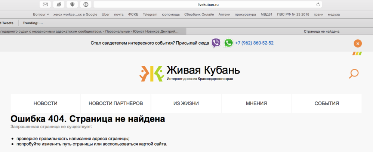Open the НОВОСТИ menu section
The image size is (373, 152).
click(x=45, y=103)
